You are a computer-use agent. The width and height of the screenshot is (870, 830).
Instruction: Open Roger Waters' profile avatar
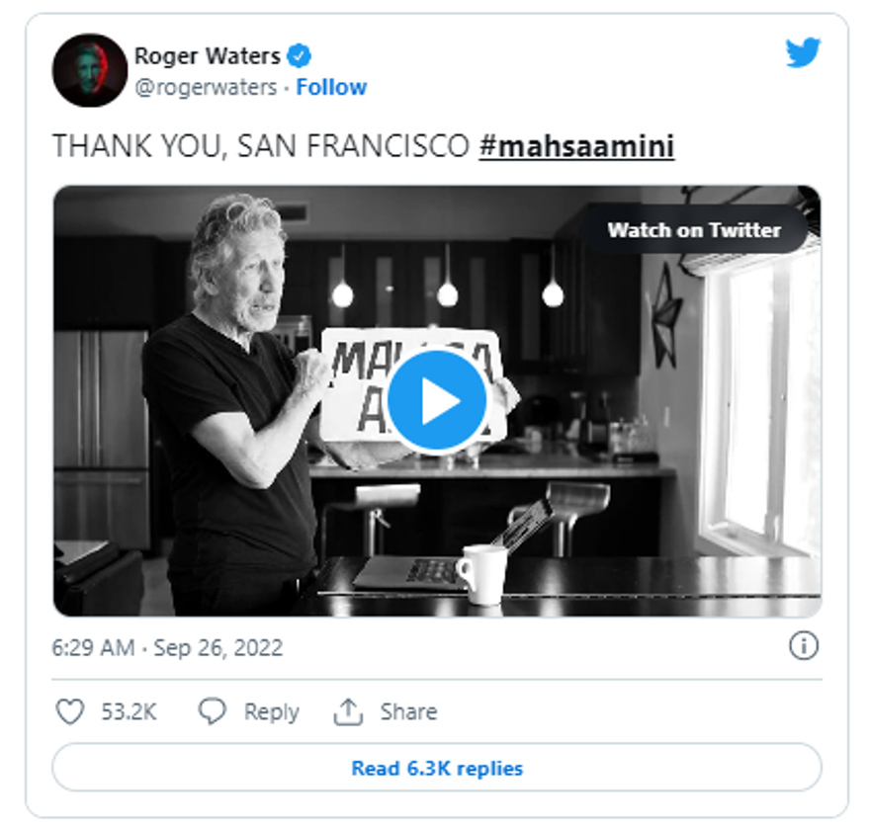pos(90,70)
